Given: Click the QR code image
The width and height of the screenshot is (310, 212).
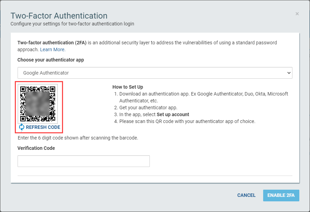Looking at the screenshot, I should [x=38, y=104].
